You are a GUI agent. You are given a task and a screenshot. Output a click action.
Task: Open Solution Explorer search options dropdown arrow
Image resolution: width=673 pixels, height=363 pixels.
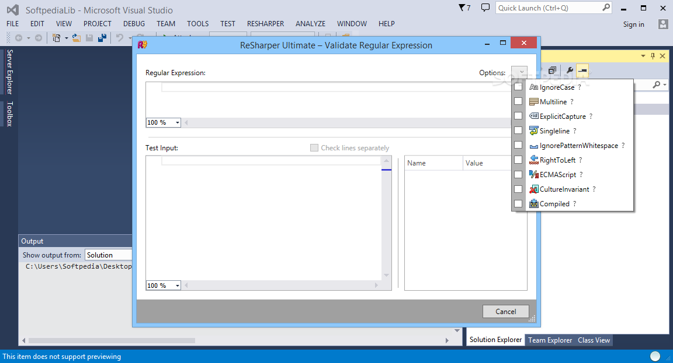(x=665, y=84)
